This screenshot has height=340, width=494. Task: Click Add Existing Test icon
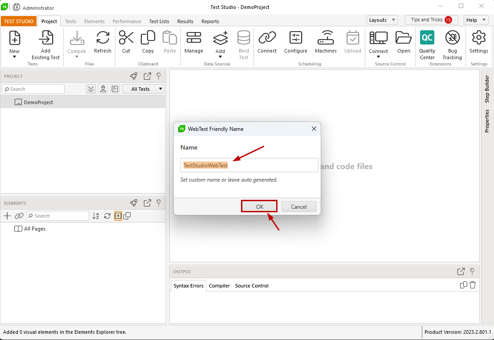pyautogui.click(x=46, y=38)
